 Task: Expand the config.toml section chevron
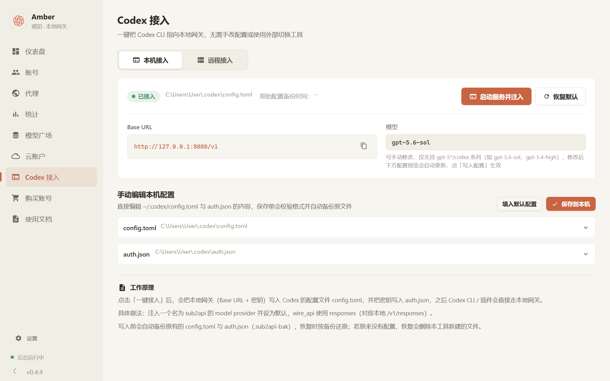(586, 228)
